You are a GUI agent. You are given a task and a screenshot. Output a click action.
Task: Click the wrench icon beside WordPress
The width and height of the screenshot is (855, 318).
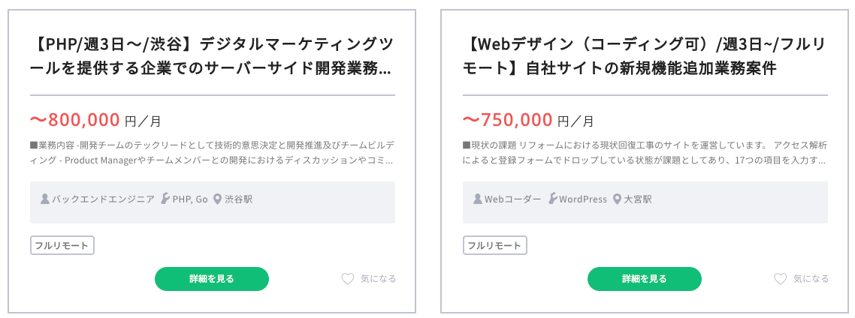point(552,199)
